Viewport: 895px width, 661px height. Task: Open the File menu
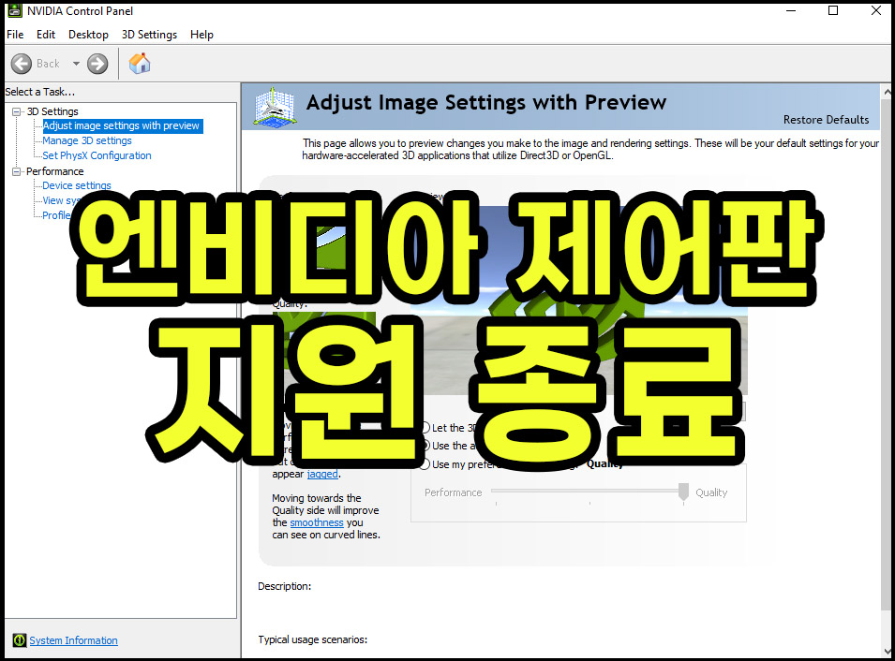[15, 35]
